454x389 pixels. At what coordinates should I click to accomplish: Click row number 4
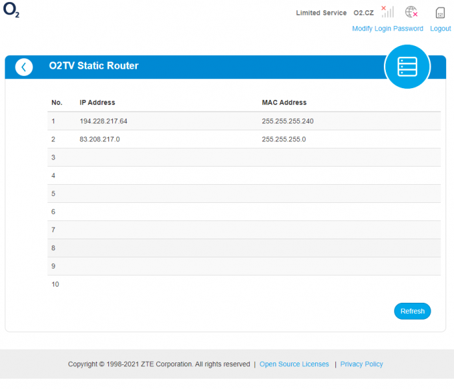click(x=53, y=176)
